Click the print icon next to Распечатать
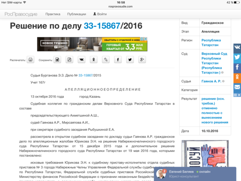This screenshot has width=241, height=181. (x=31, y=60)
